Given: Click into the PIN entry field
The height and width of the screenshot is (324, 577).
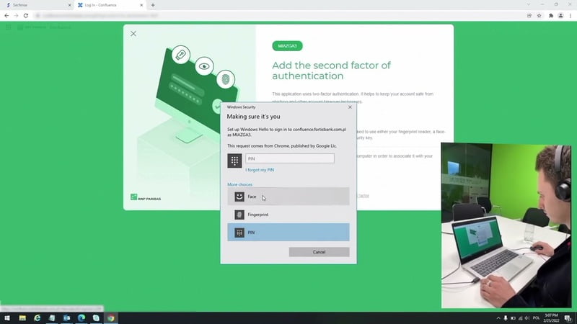Looking at the screenshot, I should [x=289, y=158].
